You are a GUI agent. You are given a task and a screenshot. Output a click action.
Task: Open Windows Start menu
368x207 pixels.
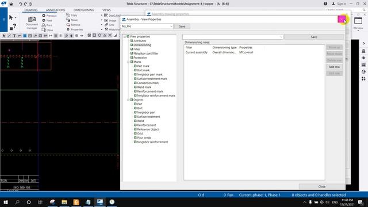[5, 202]
